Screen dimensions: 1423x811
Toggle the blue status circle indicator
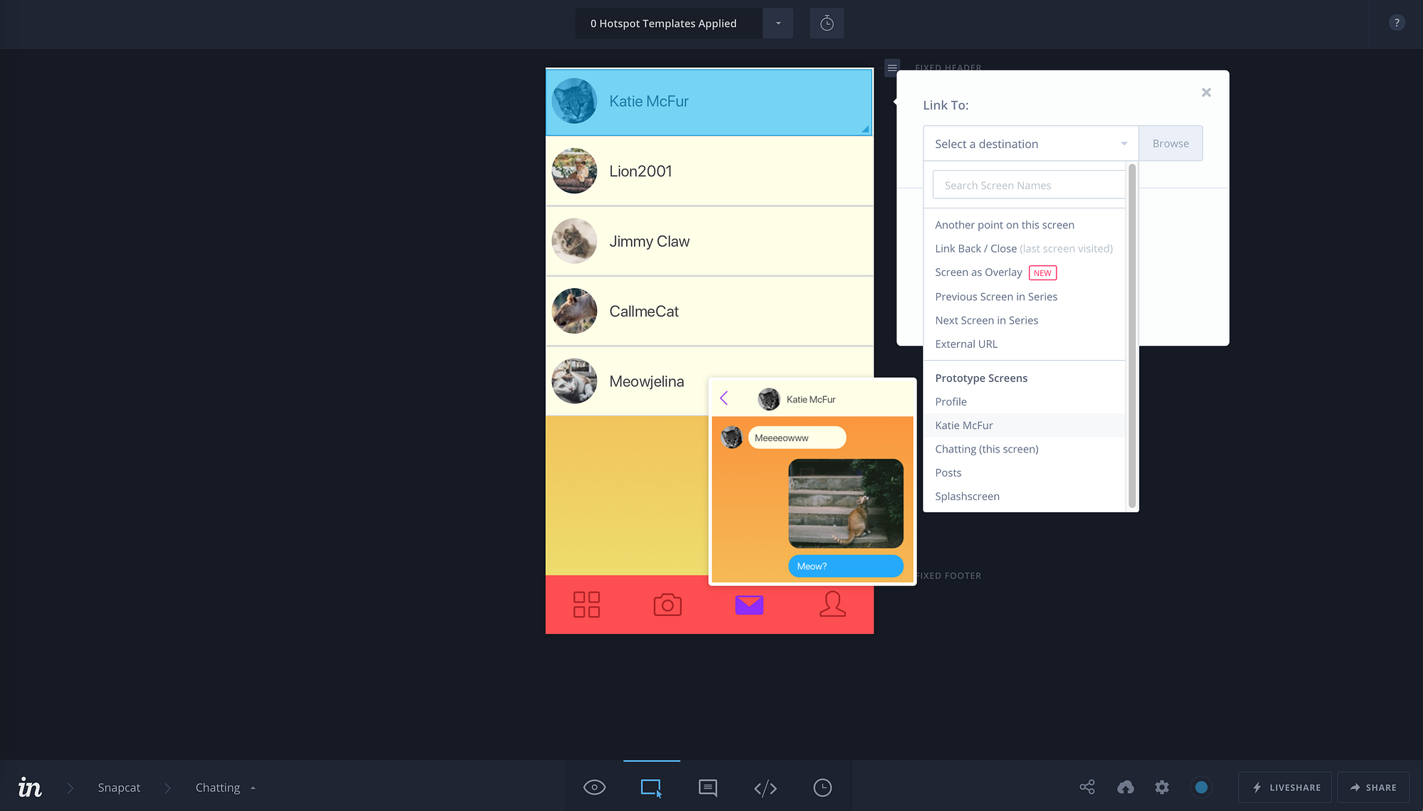click(x=1202, y=788)
